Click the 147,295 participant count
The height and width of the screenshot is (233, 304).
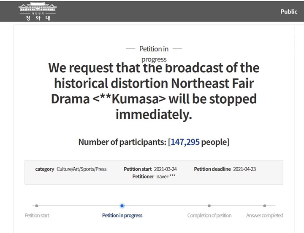(185, 142)
